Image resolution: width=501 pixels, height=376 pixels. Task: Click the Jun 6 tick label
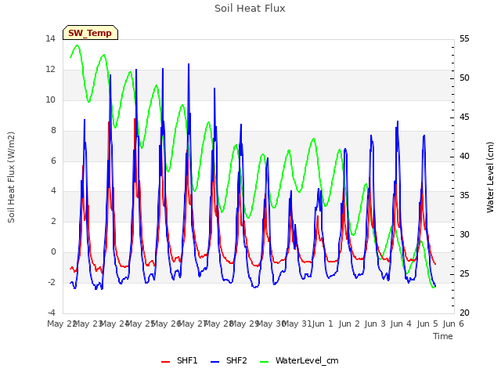453,324
